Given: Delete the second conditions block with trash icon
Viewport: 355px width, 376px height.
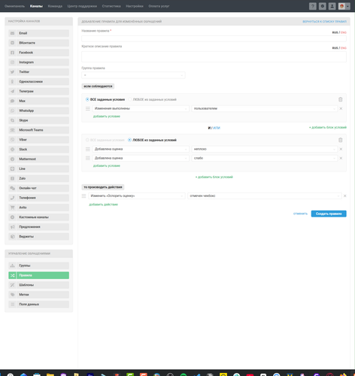Looking at the screenshot, I should (x=341, y=140).
